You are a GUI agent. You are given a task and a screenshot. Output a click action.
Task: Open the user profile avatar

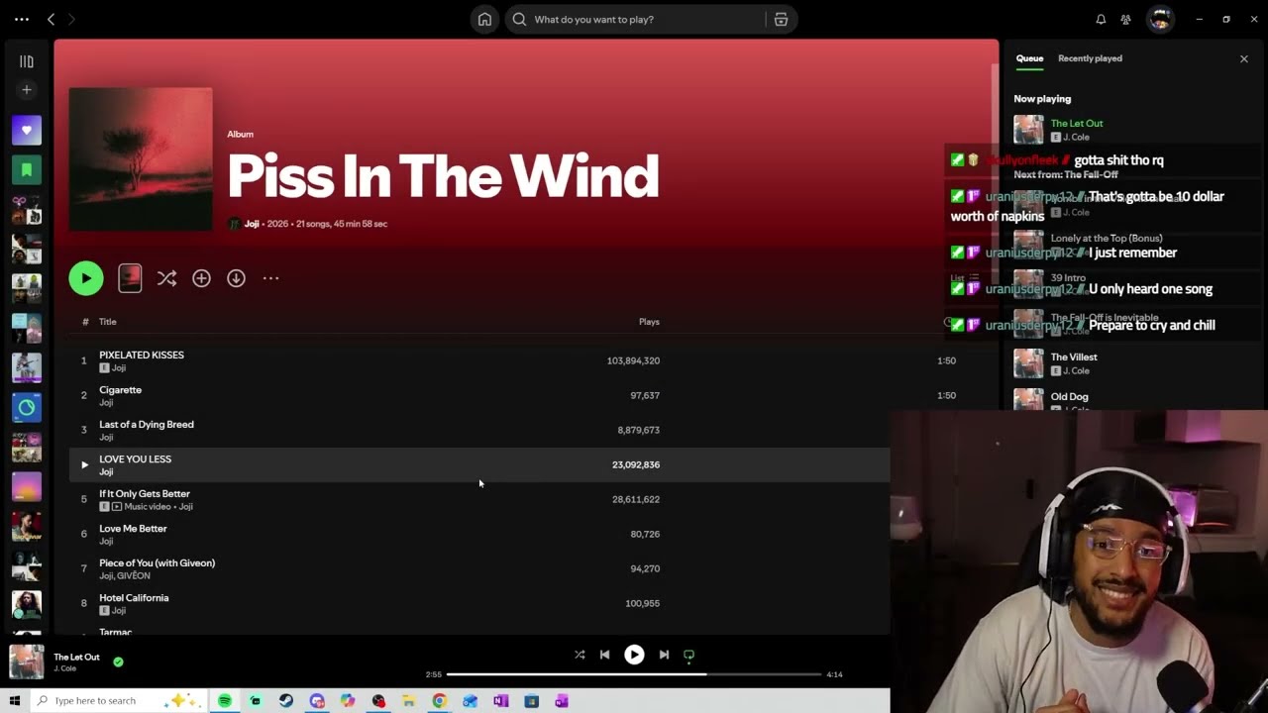click(1160, 19)
